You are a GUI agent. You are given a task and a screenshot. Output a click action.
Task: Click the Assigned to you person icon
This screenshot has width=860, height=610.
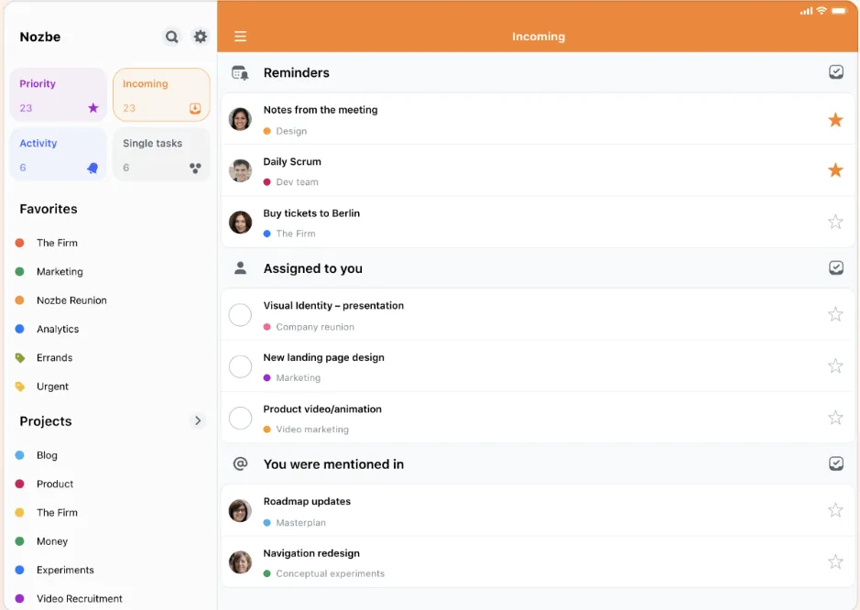[240, 268]
